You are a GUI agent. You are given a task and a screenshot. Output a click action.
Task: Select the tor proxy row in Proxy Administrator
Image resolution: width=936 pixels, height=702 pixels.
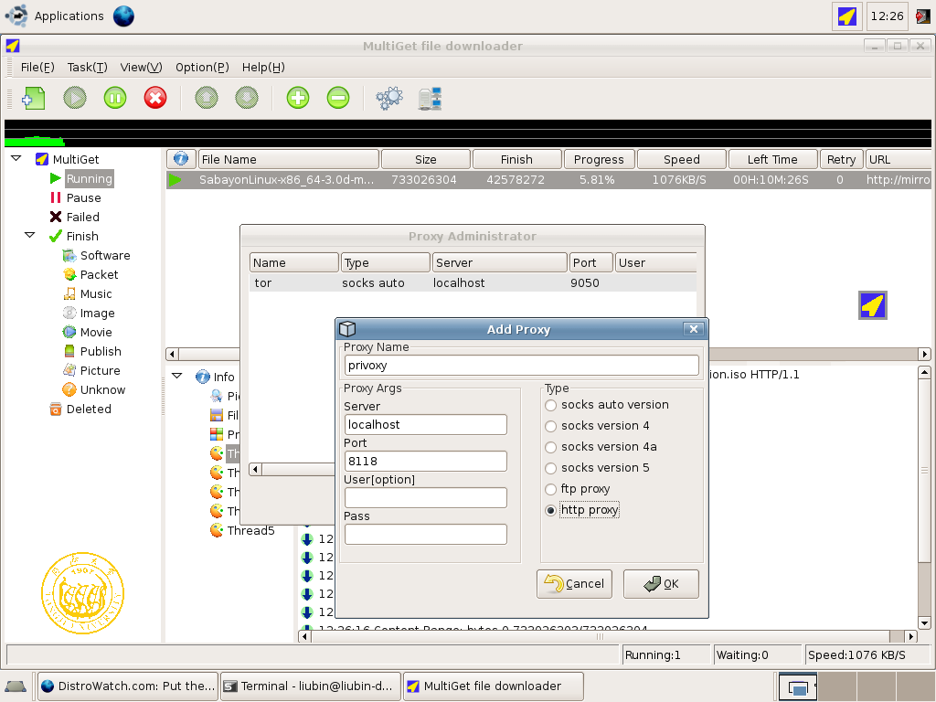pos(473,283)
